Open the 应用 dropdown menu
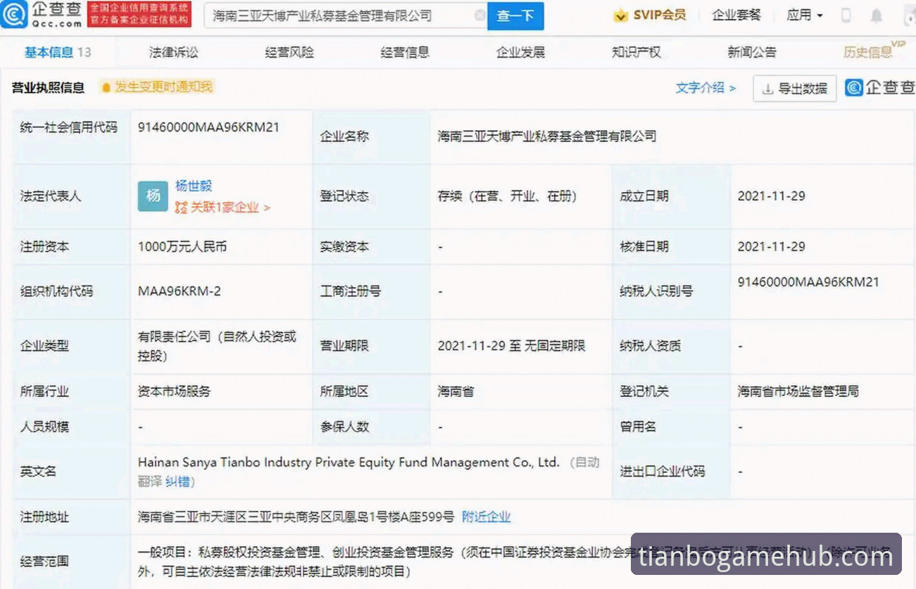The image size is (916, 589). 805,15
